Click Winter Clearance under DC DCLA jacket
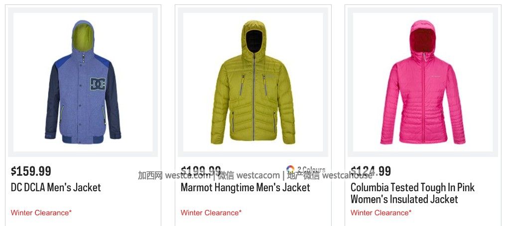 tap(41, 213)
